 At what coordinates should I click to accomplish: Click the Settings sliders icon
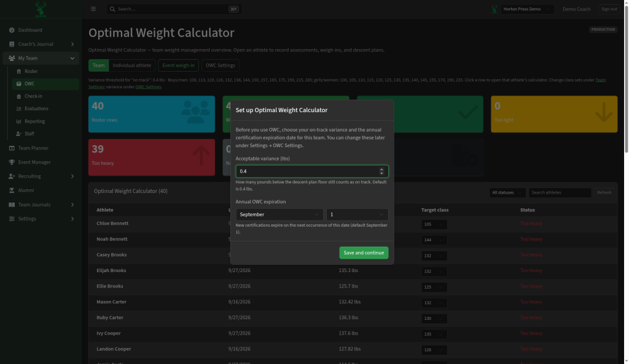12,219
